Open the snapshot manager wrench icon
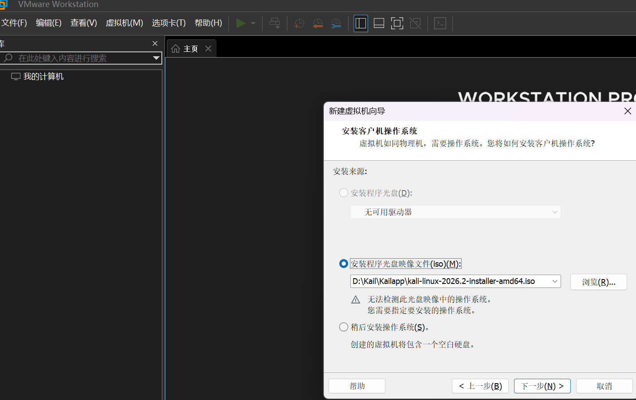636x400 pixels. tap(336, 23)
